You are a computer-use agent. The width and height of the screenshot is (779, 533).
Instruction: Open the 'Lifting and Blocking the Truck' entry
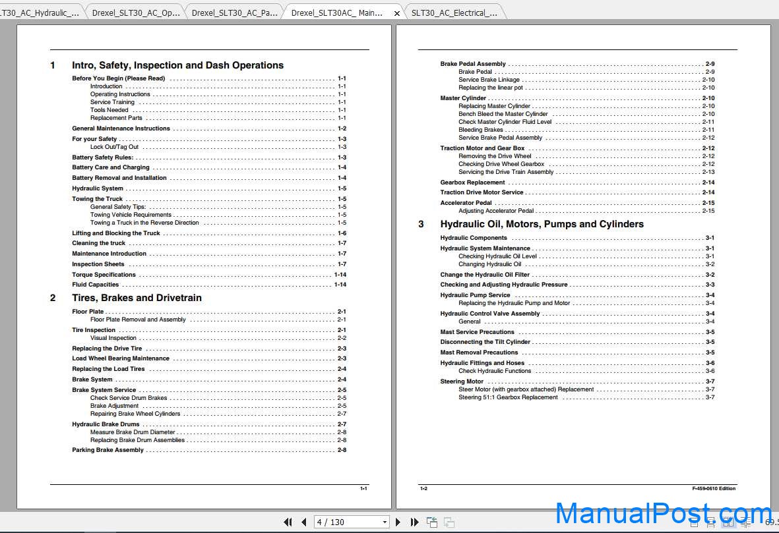[x=209, y=233]
